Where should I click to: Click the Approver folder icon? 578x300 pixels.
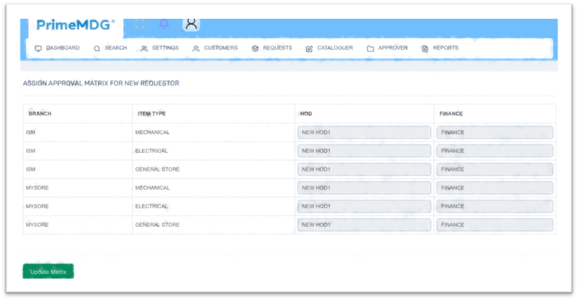(370, 49)
